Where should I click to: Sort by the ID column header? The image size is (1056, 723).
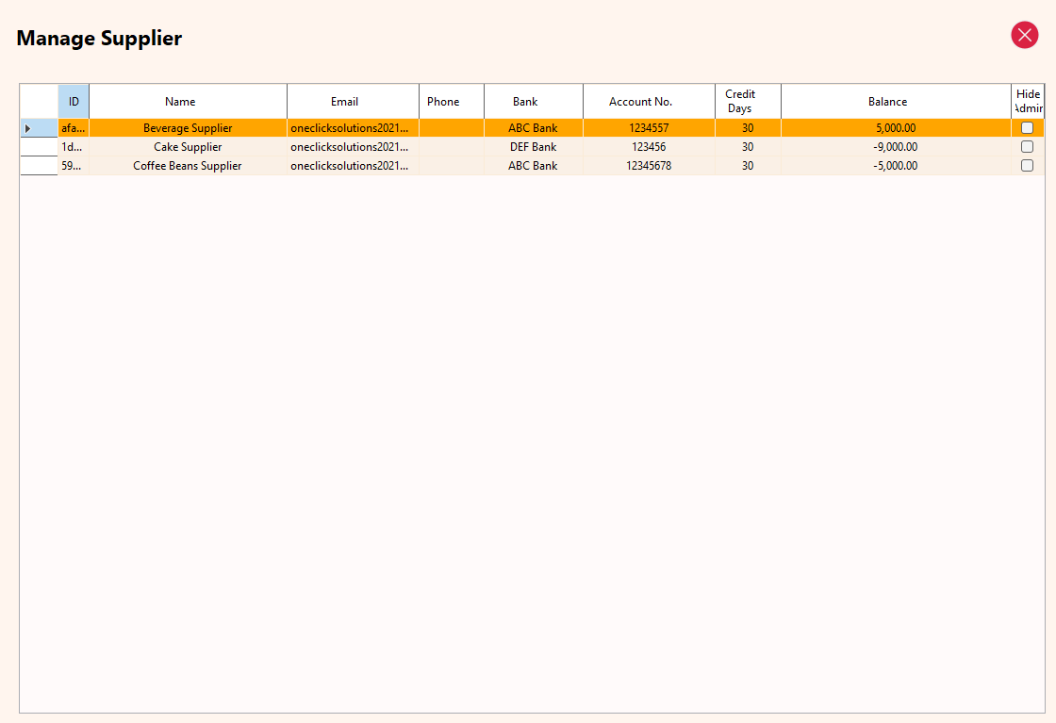click(x=74, y=102)
